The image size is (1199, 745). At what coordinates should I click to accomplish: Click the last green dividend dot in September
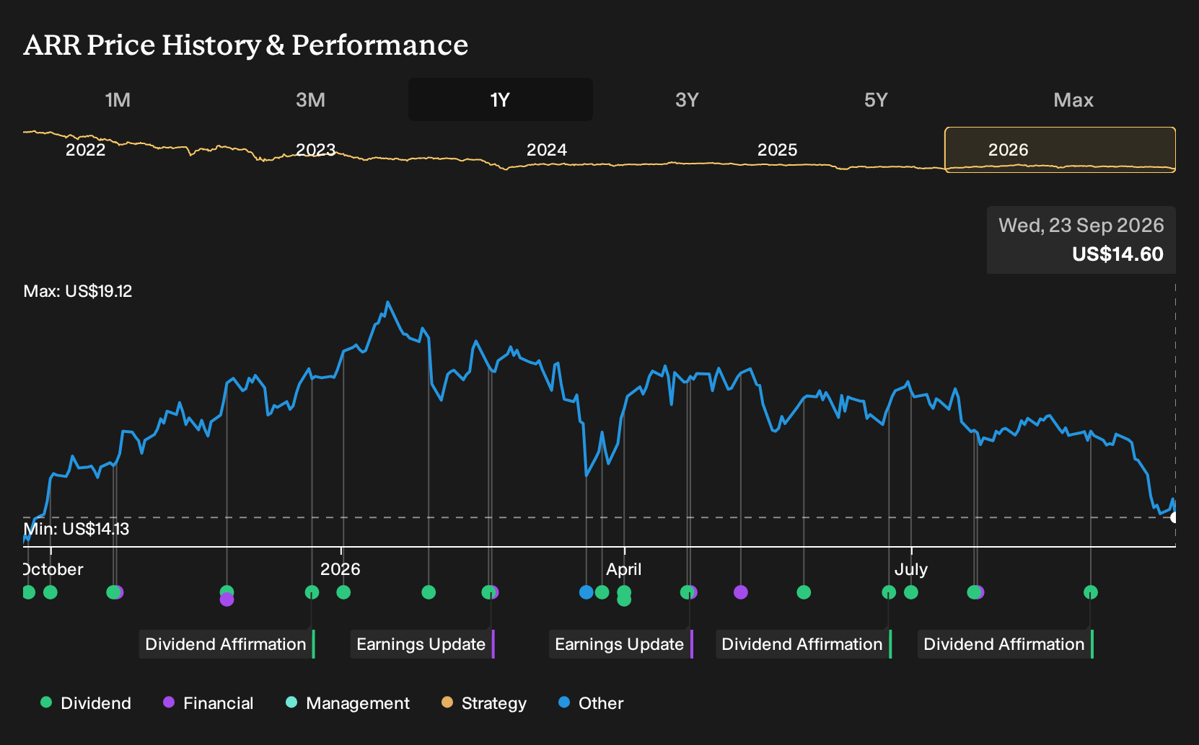1091,592
